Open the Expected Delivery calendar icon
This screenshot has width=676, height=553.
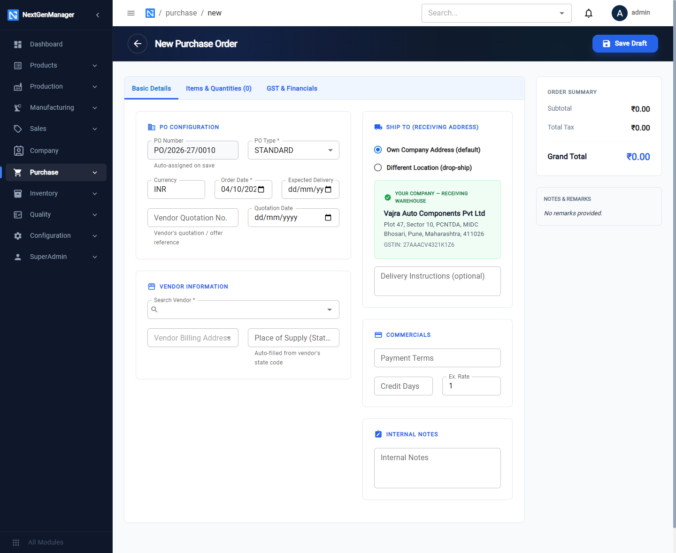(328, 189)
